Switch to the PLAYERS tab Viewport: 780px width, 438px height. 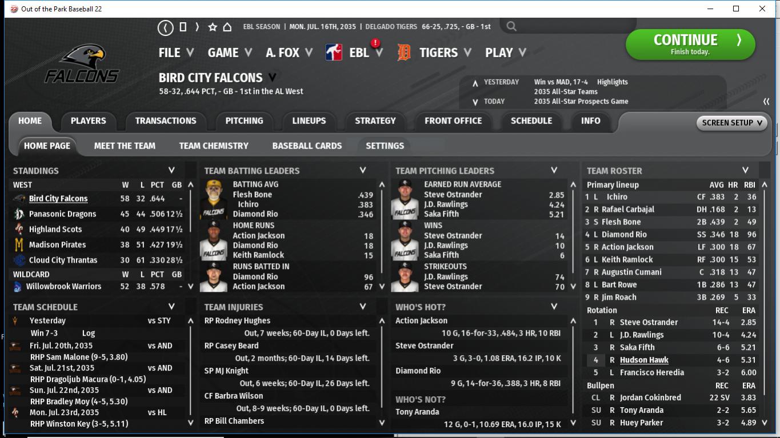(x=88, y=121)
